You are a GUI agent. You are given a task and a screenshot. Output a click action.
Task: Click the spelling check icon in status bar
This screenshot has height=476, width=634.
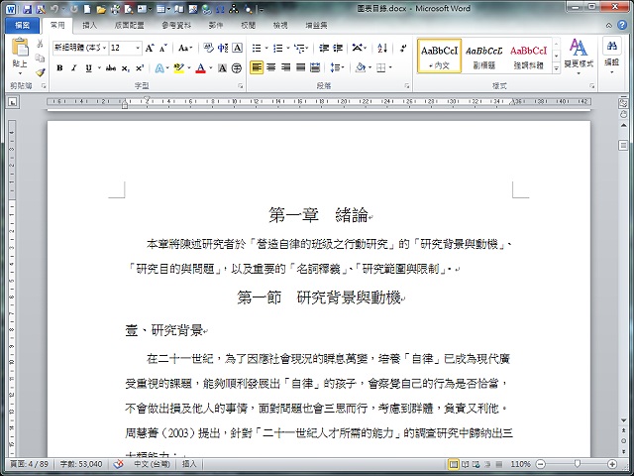[118, 464]
